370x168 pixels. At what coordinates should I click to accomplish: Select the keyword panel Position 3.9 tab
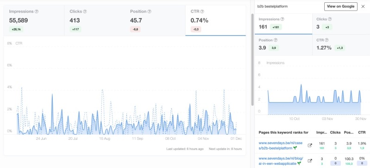(284, 45)
